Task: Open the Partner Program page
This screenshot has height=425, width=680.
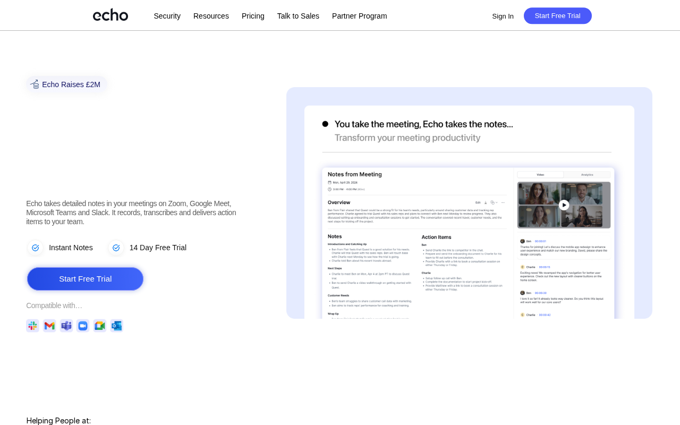Action: pos(359,16)
